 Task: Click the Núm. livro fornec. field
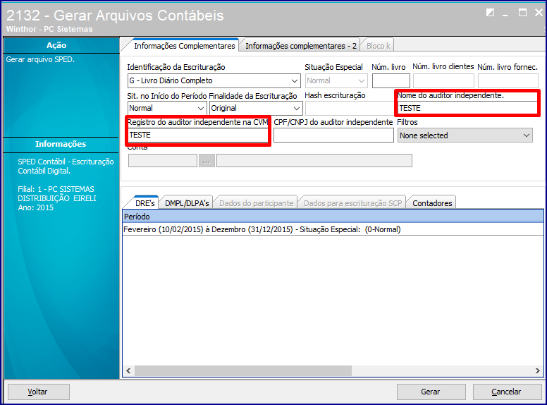[x=508, y=80]
